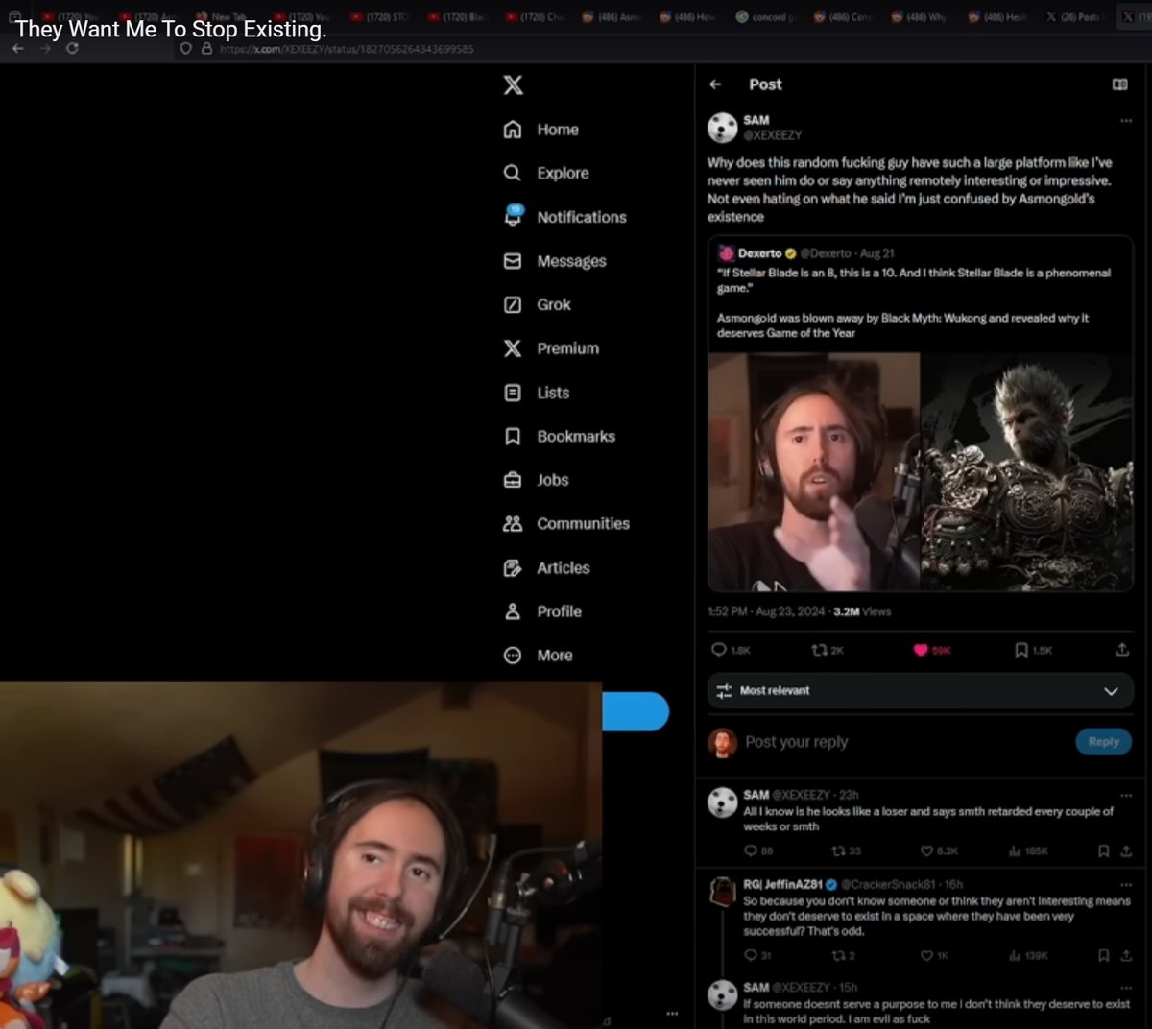This screenshot has width=1152, height=1029.
Task: Open More in the sidebar
Action: pyautogui.click(x=539, y=655)
